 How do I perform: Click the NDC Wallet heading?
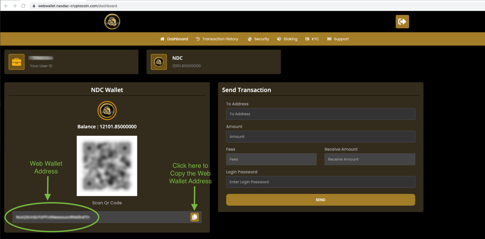click(107, 90)
